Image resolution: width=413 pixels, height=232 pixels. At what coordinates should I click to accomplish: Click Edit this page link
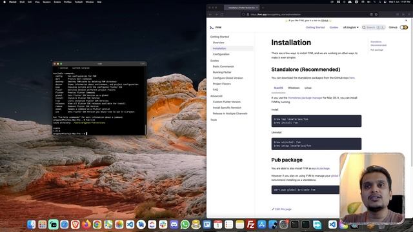[x=281, y=209]
